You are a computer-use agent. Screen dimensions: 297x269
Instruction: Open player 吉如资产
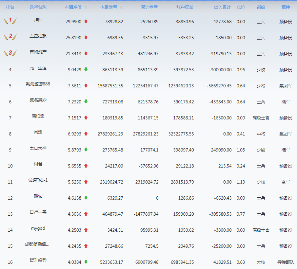[38, 52]
